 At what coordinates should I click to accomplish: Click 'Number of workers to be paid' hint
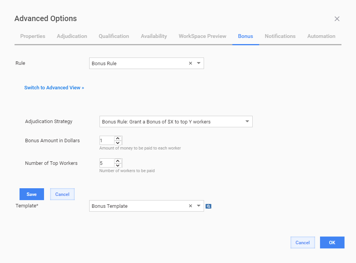tap(127, 171)
